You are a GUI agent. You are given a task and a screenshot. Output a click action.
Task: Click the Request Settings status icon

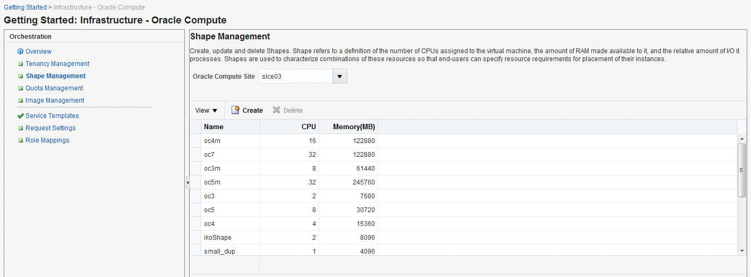21,128
